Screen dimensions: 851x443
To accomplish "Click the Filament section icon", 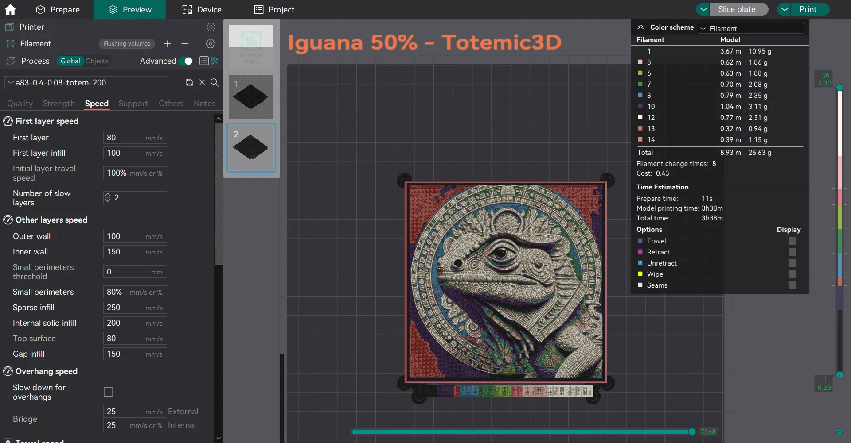I will click(10, 44).
